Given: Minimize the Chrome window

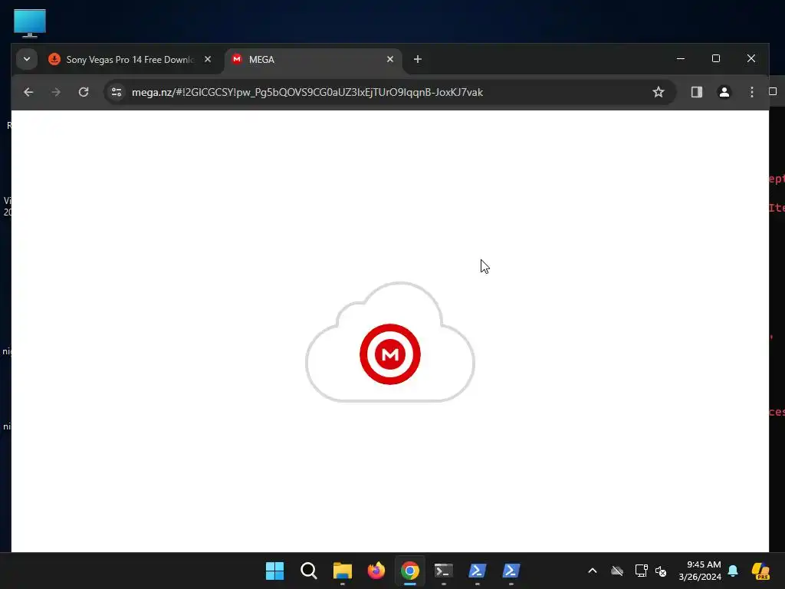Looking at the screenshot, I should click(x=681, y=58).
